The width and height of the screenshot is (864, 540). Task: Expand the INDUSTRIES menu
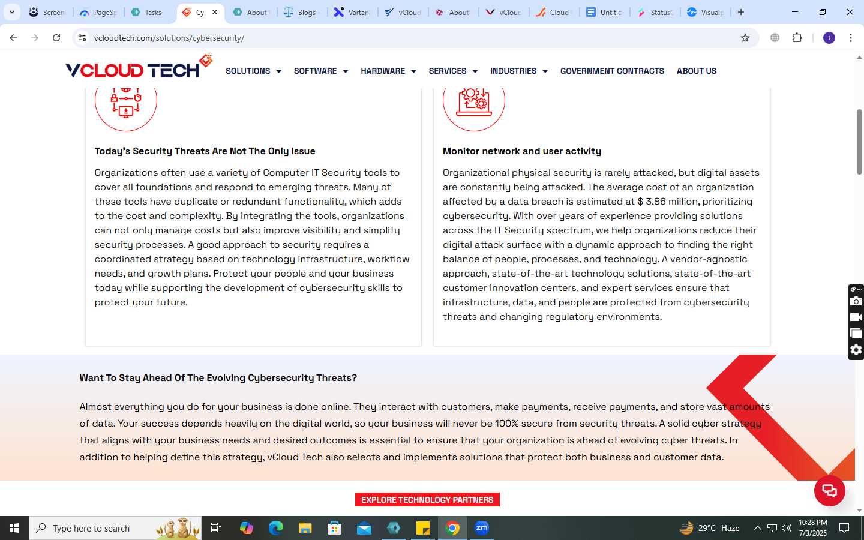(519, 71)
